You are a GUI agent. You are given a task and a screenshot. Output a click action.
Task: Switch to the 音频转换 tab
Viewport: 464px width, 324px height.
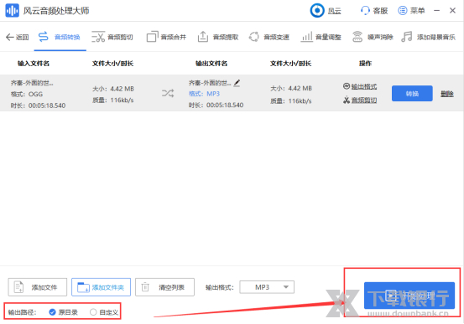point(60,37)
